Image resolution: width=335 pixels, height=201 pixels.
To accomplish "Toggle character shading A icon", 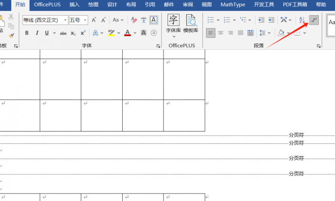I will pyautogui.click(x=143, y=33).
